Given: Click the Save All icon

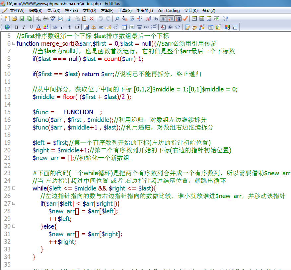Looking at the screenshot, I should tap(29, 19).
